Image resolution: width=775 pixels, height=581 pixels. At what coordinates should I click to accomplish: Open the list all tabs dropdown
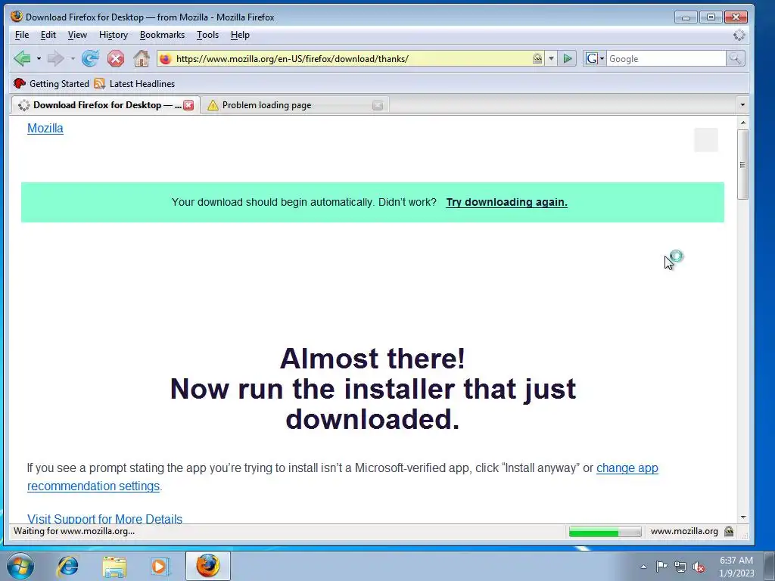(742, 104)
